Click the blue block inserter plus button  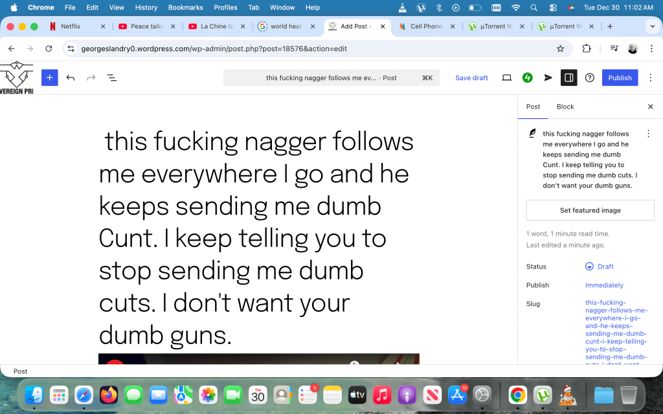coord(50,78)
